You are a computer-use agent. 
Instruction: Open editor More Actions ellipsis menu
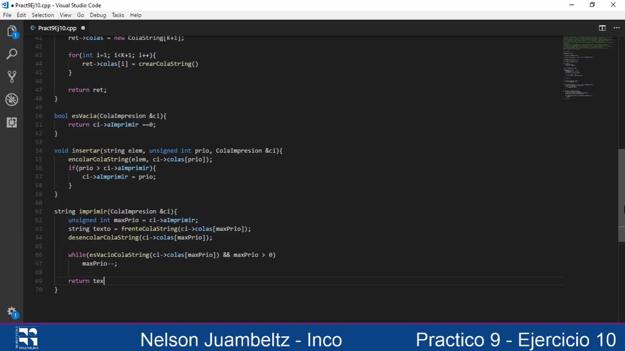click(x=616, y=28)
